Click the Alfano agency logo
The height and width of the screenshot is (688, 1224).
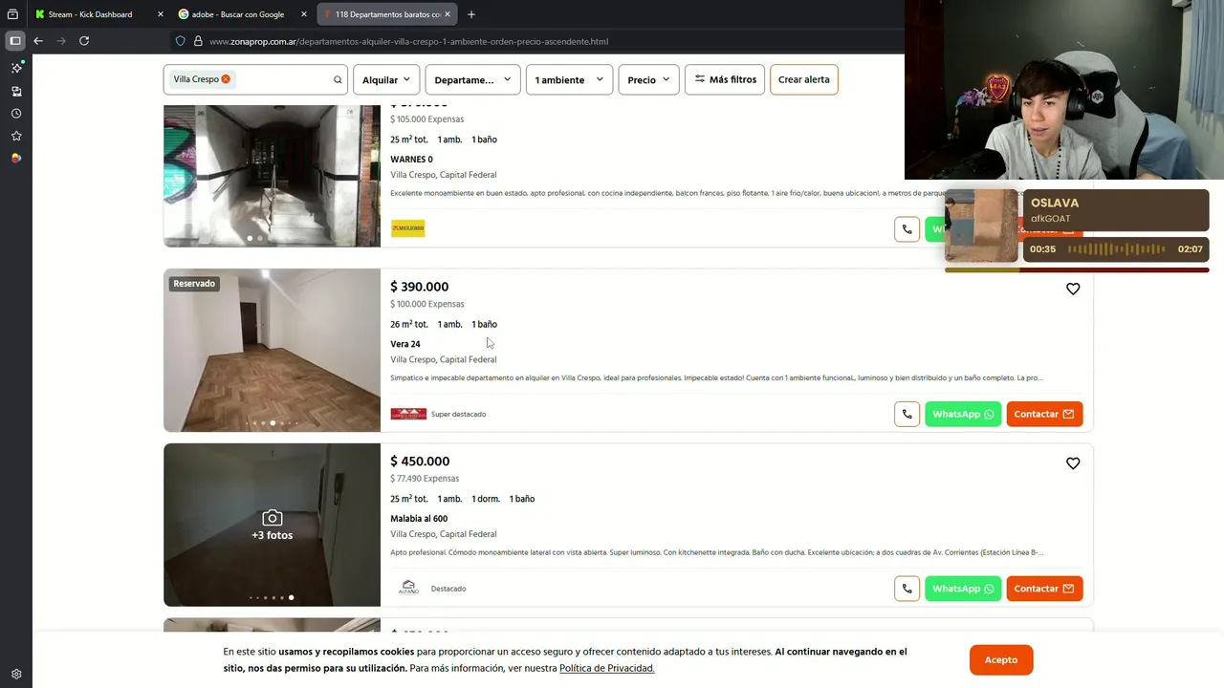coord(408,588)
